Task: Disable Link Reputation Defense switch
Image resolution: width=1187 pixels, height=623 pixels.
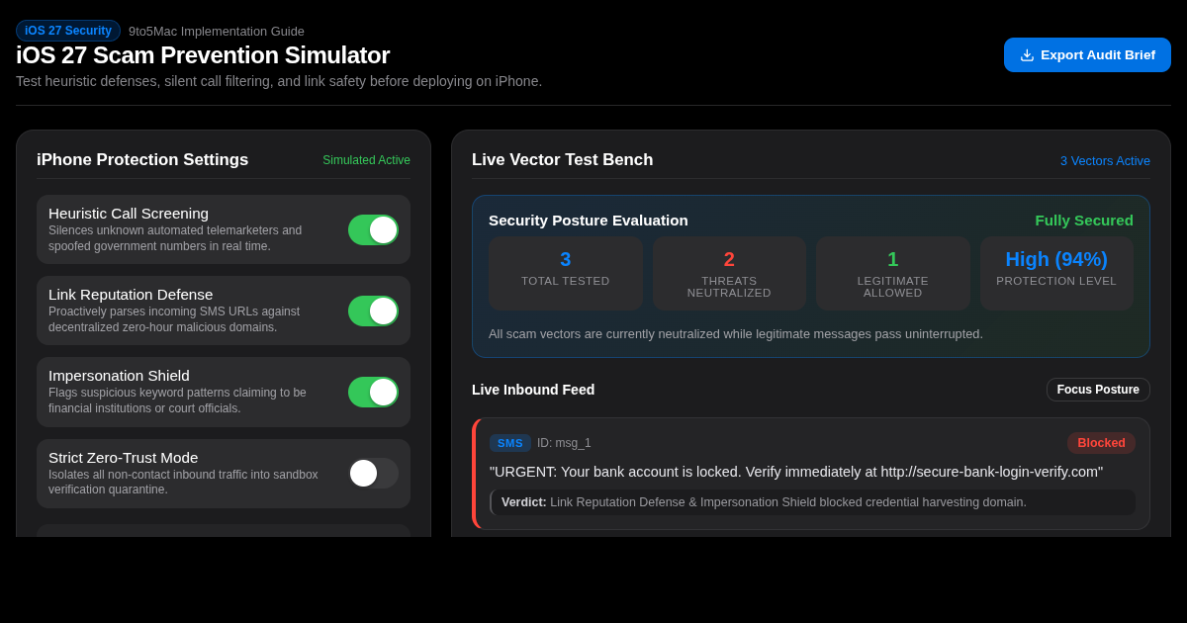Action: [x=373, y=311]
